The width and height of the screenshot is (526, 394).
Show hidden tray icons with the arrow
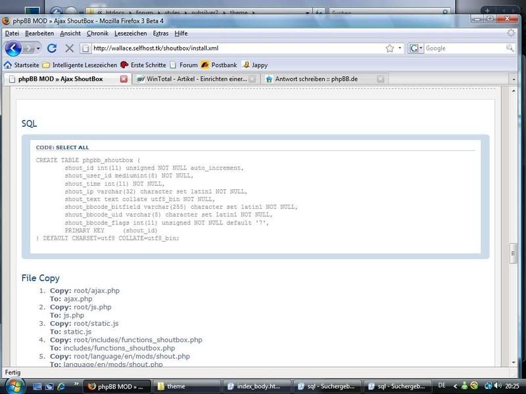pos(455,386)
